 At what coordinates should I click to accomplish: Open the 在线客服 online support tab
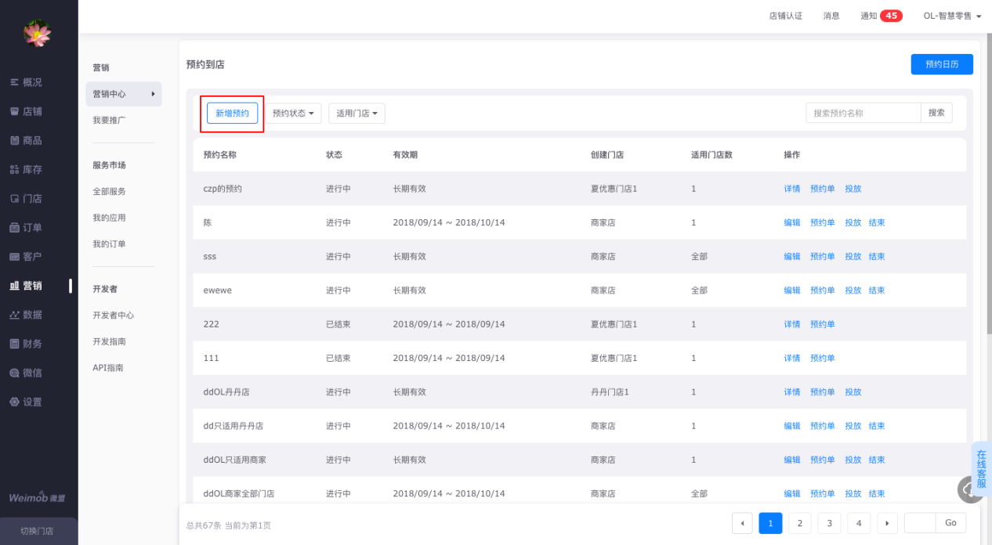tap(981, 468)
